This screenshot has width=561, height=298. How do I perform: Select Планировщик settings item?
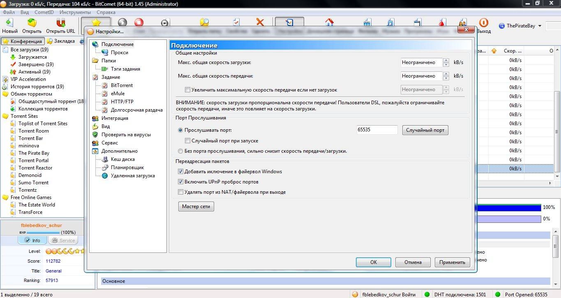pyautogui.click(x=127, y=167)
